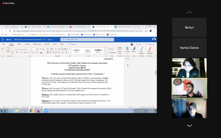
Task: Clear formatting using the eraser A icon
Action: (43, 49)
